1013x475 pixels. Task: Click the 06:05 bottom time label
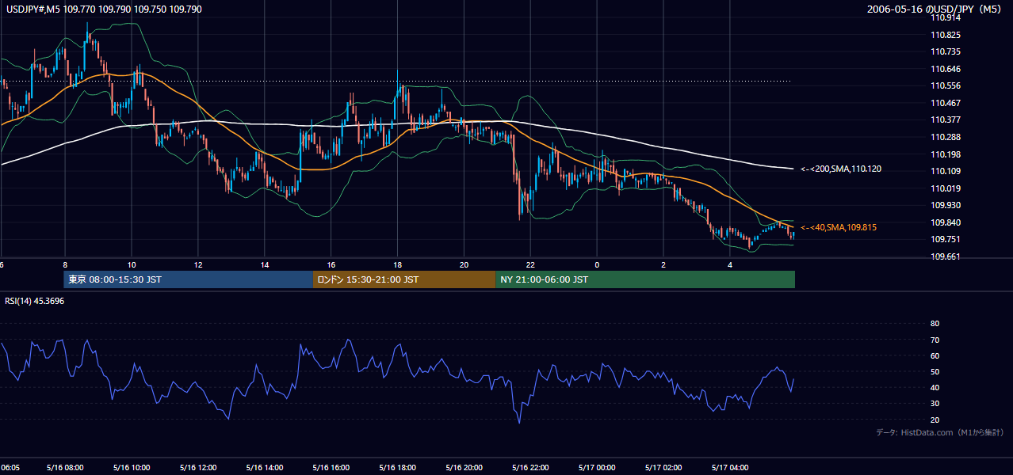click(10, 467)
